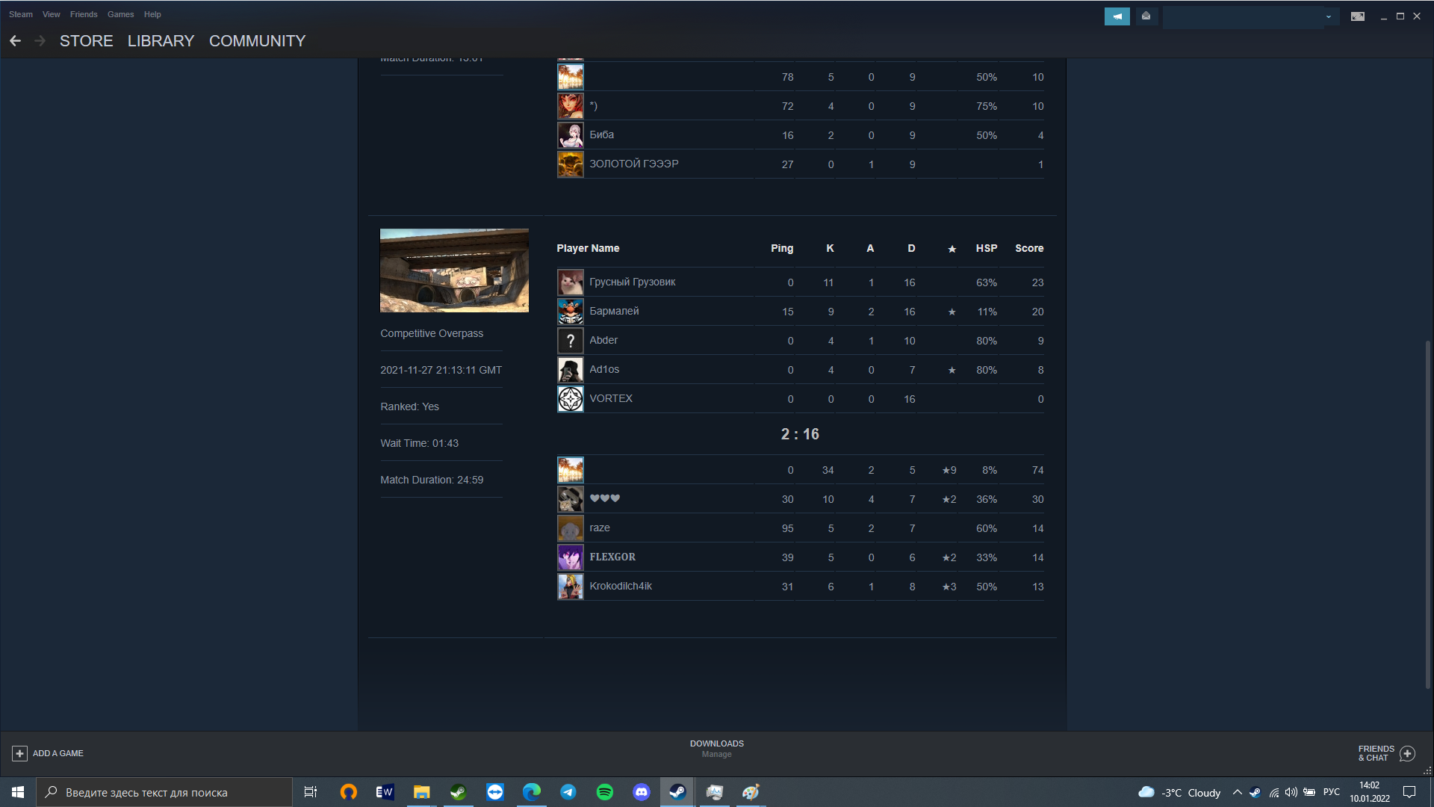Open Abder's question-mark avatar
This screenshot has width=1434, height=807.
(x=570, y=341)
